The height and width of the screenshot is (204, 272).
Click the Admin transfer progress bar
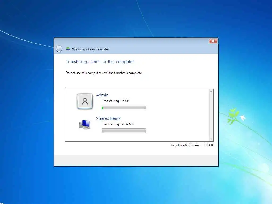124,107
